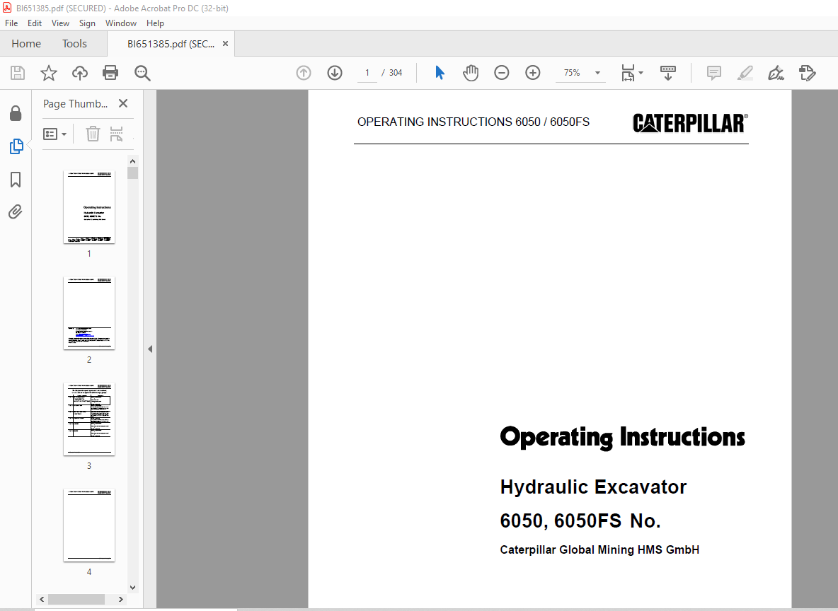Close the Page Thumbnails panel
Screen dimensions: 838x611
point(123,104)
